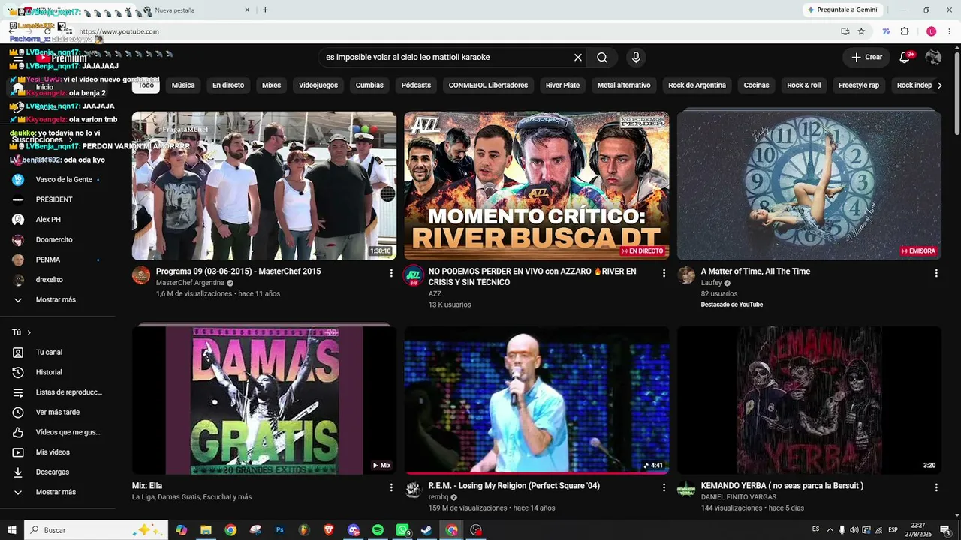Select the En directo filter chip
This screenshot has height=540, width=961.
coord(228,85)
